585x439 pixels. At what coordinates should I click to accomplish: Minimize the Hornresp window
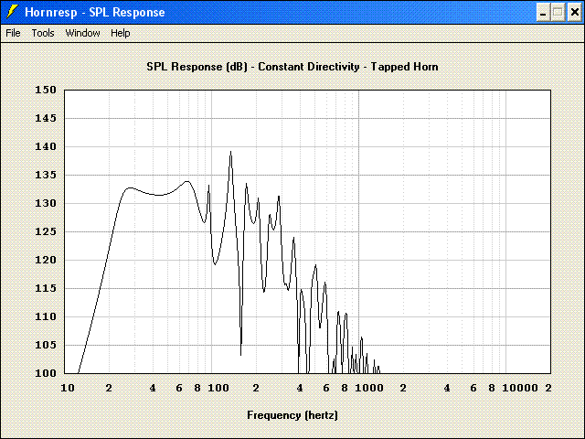(x=543, y=12)
